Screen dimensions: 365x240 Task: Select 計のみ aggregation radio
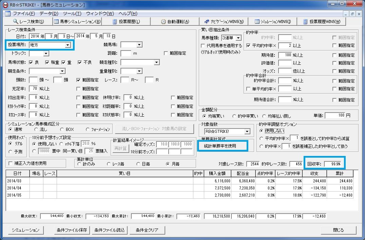(79, 164)
